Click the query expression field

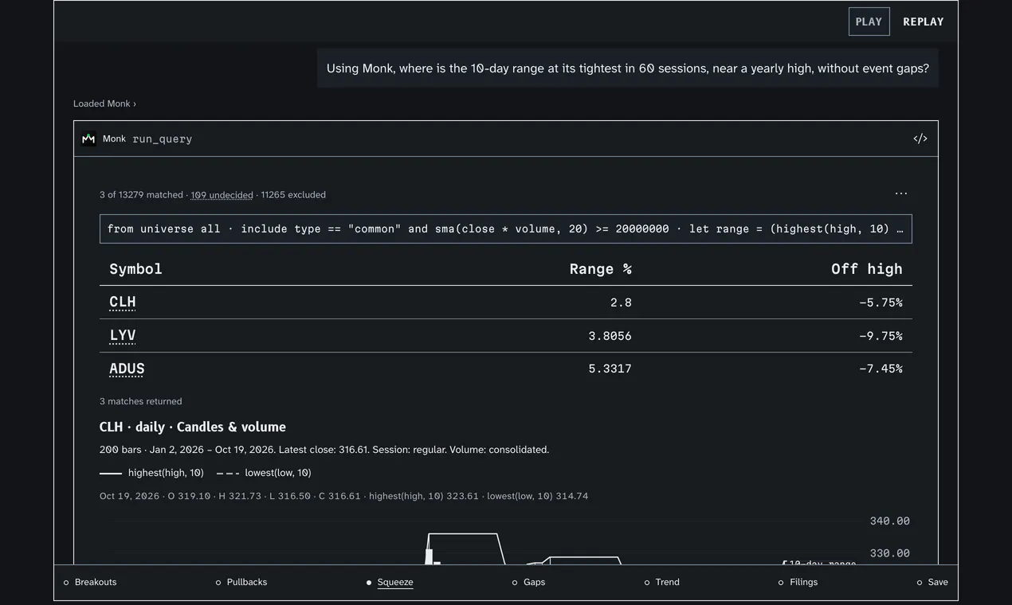(506, 228)
